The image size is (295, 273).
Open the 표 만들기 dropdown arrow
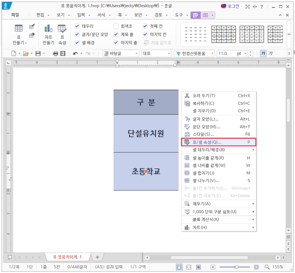(26, 43)
